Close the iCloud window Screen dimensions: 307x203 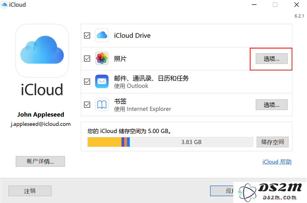(297, 5)
